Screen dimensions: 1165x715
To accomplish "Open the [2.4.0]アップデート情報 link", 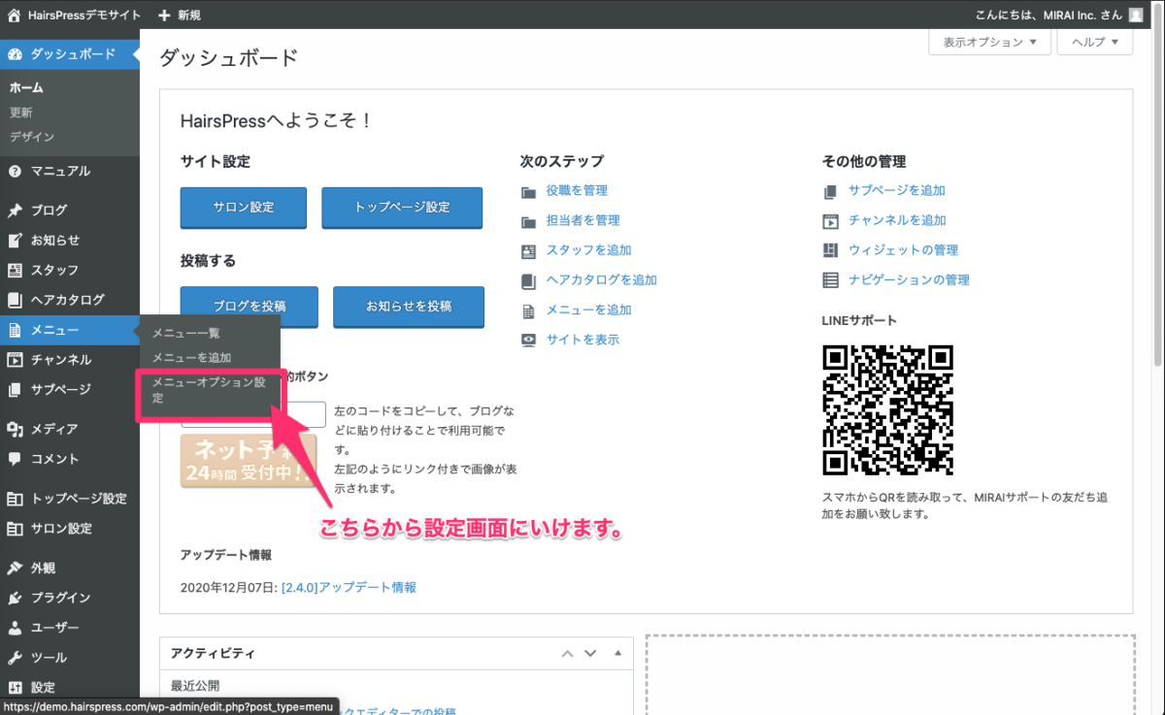I will pyautogui.click(x=349, y=588).
